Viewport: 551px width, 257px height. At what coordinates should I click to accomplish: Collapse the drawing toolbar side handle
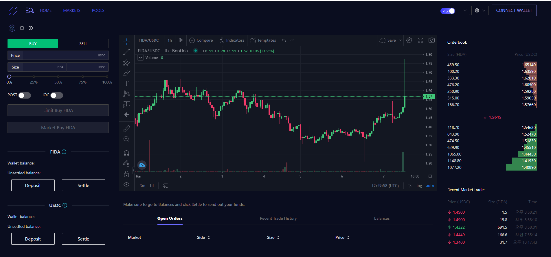pyautogui.click(x=133, y=171)
